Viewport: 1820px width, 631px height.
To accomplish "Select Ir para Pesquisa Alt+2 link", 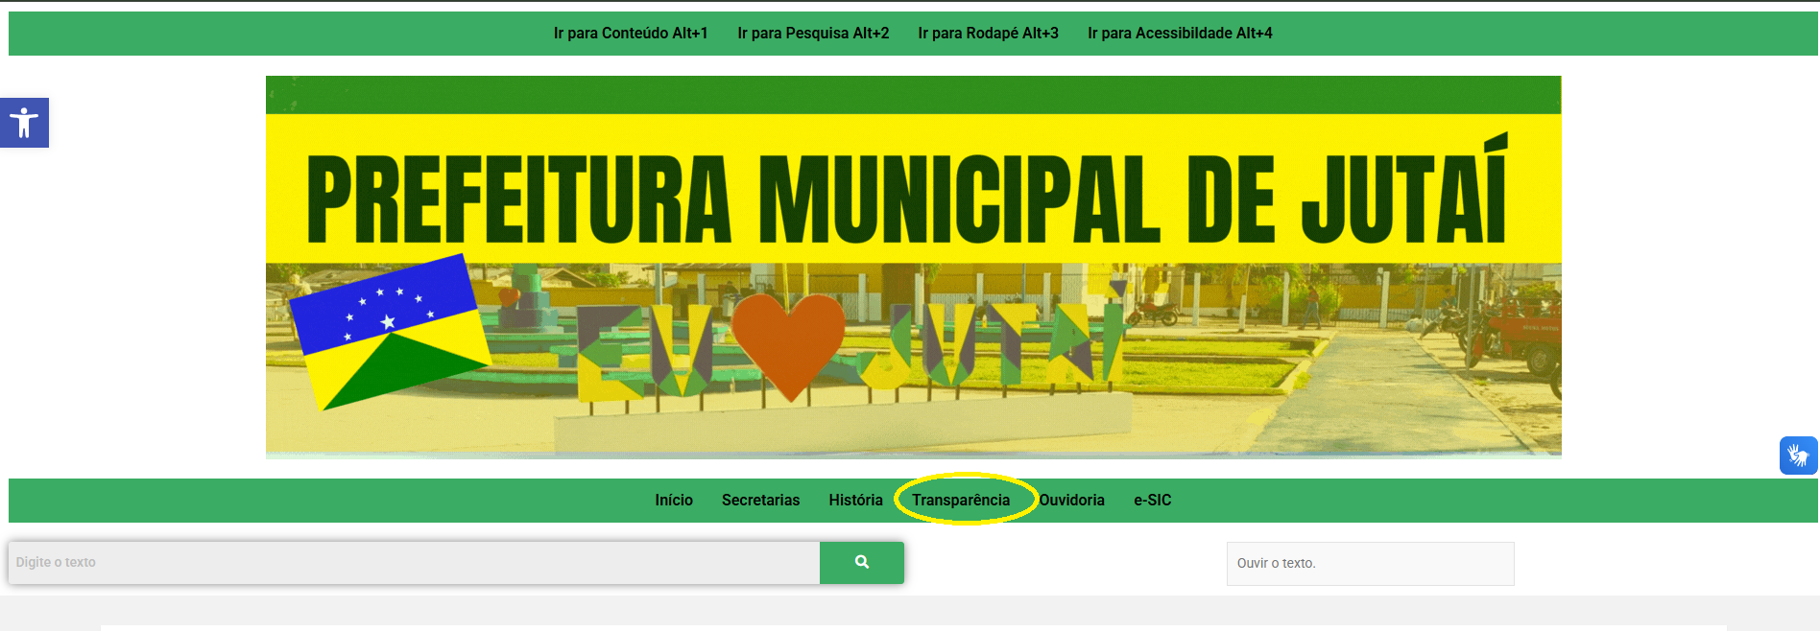I will pyautogui.click(x=812, y=33).
